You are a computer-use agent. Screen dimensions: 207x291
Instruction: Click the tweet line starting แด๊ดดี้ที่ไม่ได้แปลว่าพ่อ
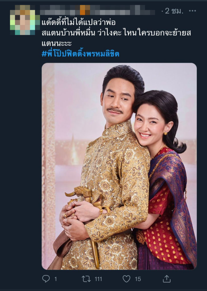(78, 22)
